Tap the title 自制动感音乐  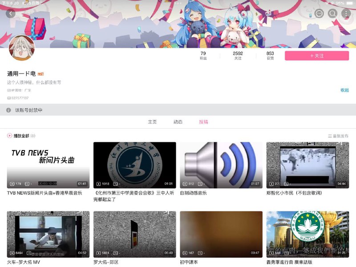[193, 193]
